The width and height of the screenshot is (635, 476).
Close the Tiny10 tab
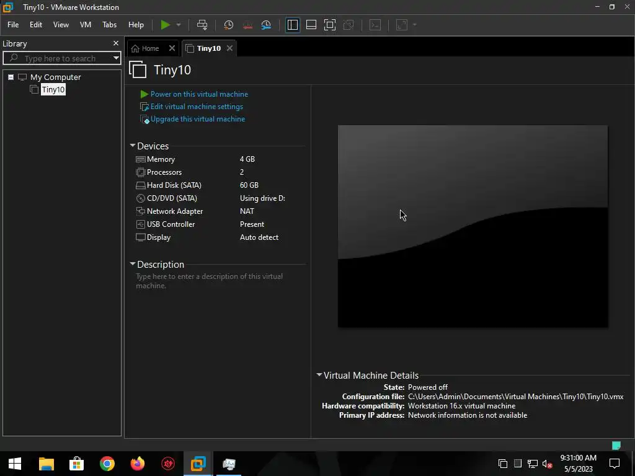[229, 48]
